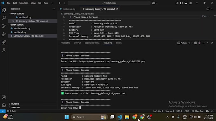
Task: Customize layout from title bar
Action: point(177,3)
